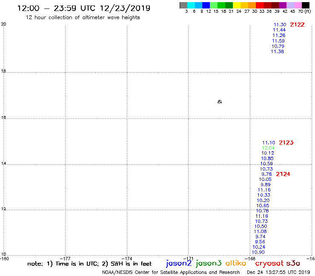Click the light green swatch in scale
The height and width of the screenshot is (276, 315).
(x=214, y=5)
